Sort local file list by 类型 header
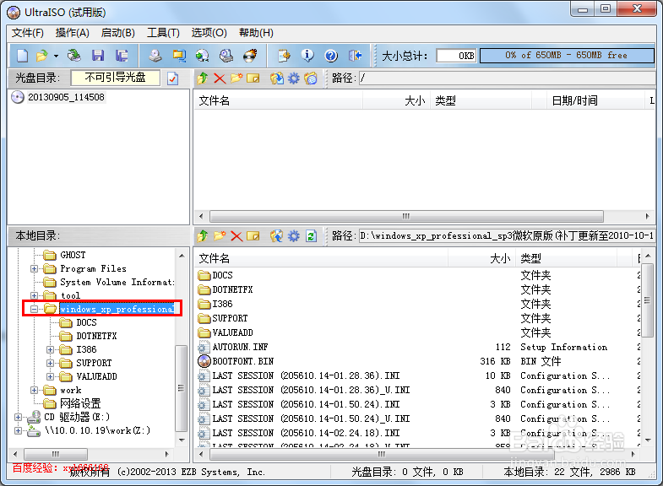 [566, 258]
